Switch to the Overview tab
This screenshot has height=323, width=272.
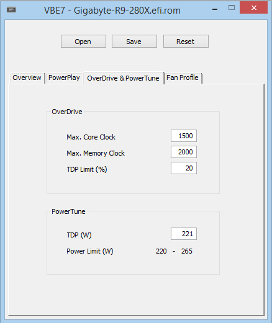pos(27,78)
